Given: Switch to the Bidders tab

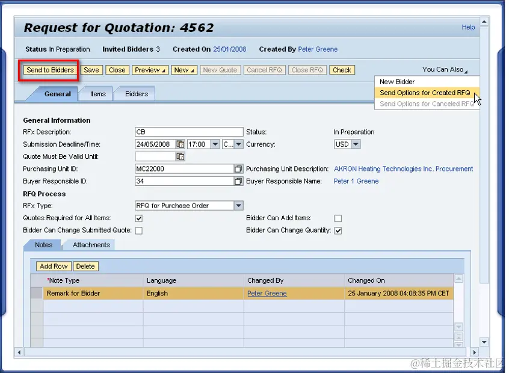Looking at the screenshot, I should tap(137, 94).
